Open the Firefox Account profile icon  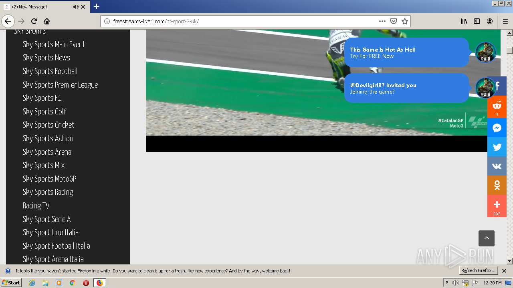click(490, 21)
